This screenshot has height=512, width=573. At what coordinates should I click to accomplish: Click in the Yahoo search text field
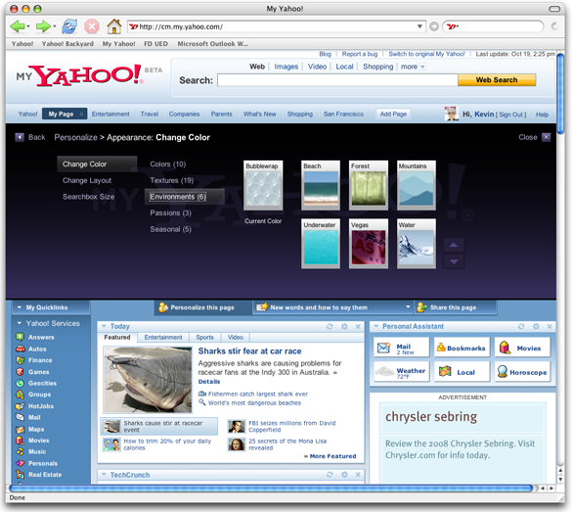pyautogui.click(x=337, y=79)
